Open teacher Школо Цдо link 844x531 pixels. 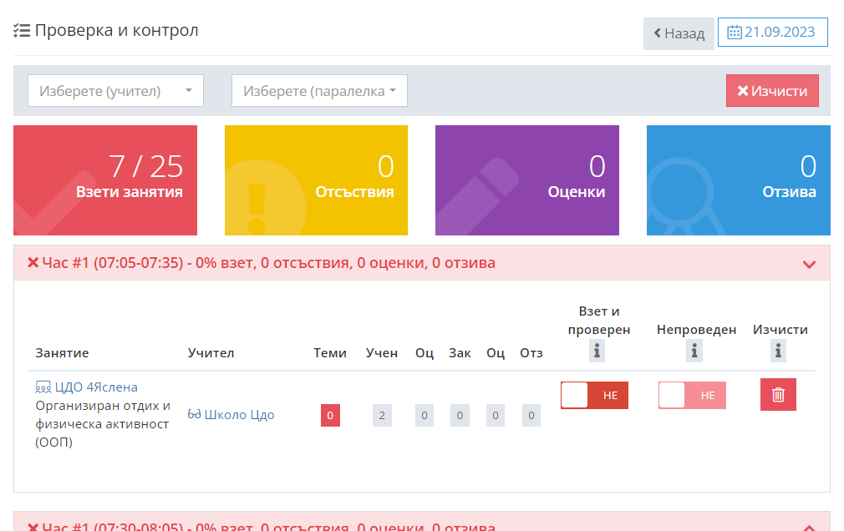coord(239,415)
